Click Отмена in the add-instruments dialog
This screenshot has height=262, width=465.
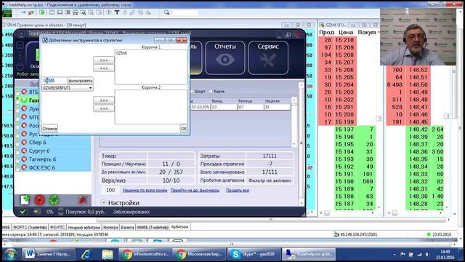pos(49,129)
